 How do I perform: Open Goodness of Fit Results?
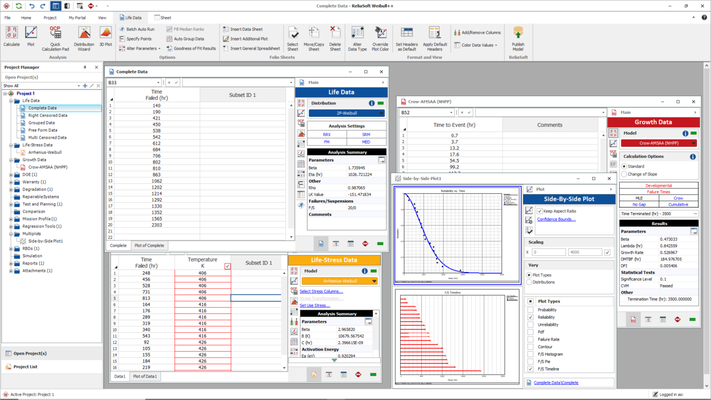click(x=191, y=49)
